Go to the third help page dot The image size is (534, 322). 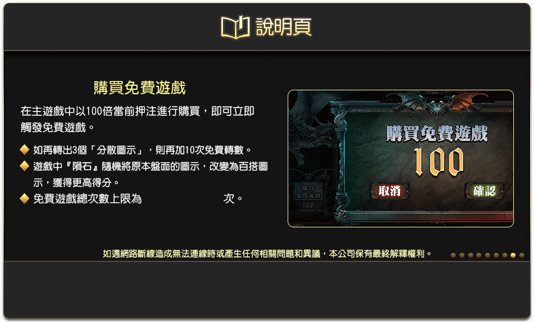coord(470,255)
